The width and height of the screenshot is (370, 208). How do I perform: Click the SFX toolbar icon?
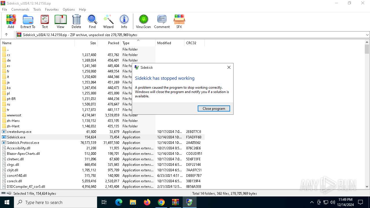point(179,22)
